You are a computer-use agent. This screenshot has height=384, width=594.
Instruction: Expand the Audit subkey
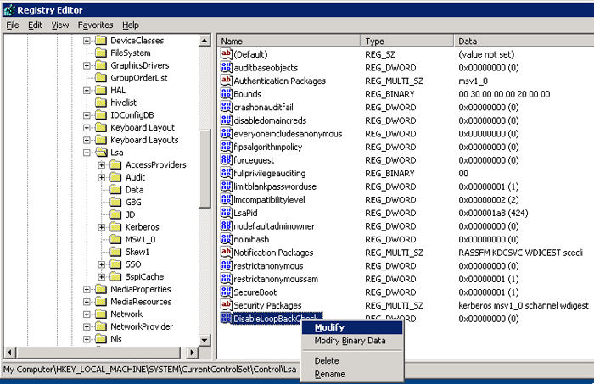(102, 177)
